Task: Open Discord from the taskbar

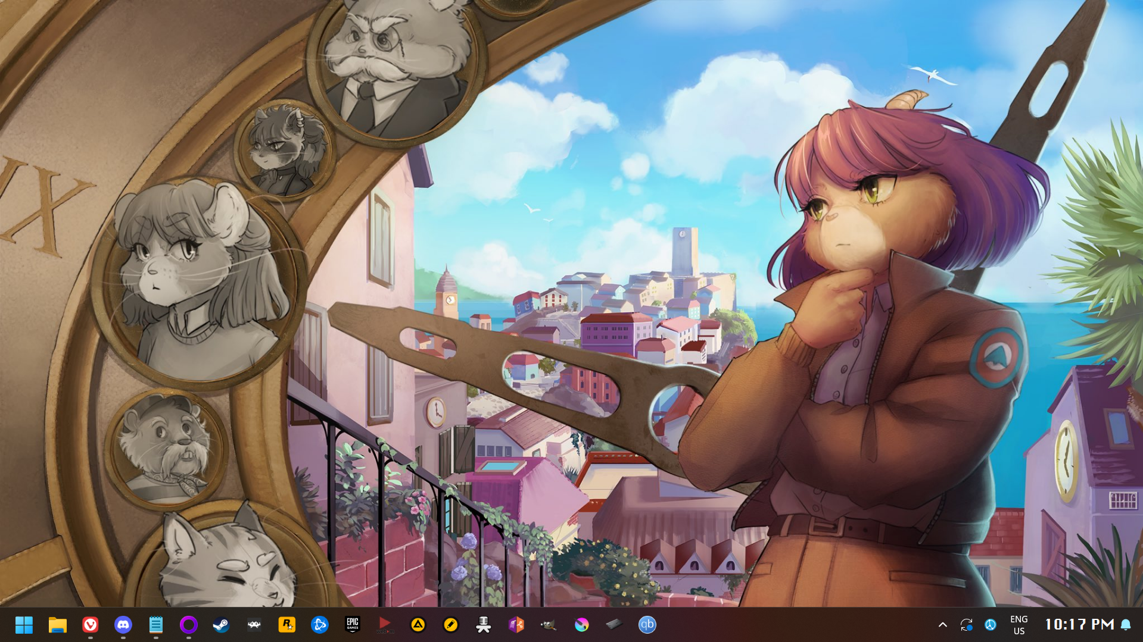Action: 123,625
